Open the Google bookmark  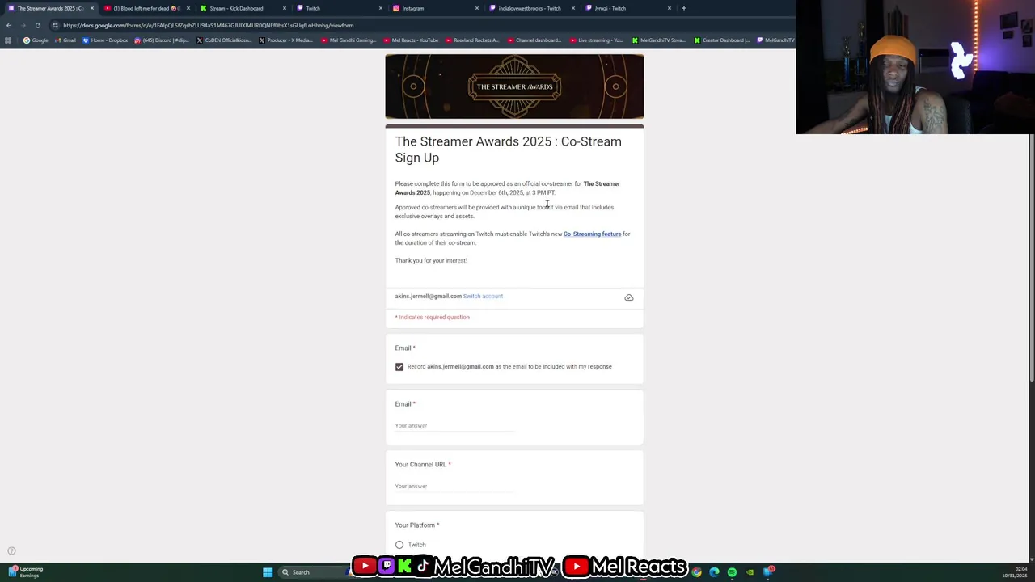36,40
